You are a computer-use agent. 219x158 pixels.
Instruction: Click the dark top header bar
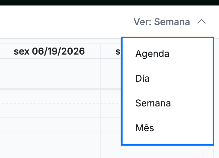(x=109, y=3)
